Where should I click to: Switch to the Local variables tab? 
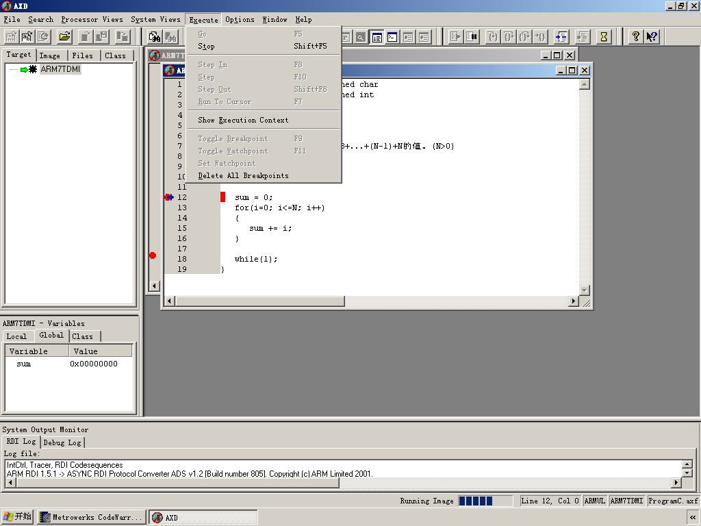coord(16,336)
